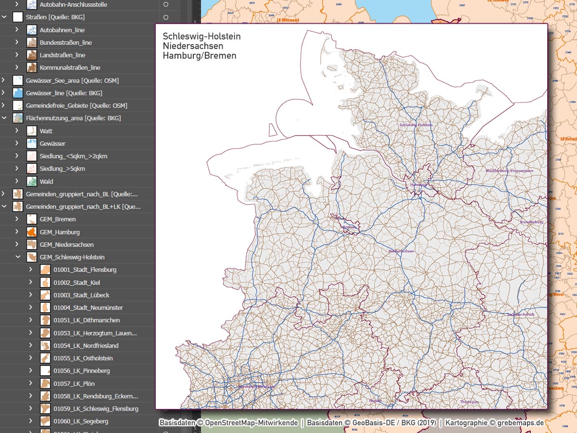577x433 pixels.
Task: Collapse the Straßen [Quelle: BKG] layer group
Action: pyautogui.click(x=4, y=17)
